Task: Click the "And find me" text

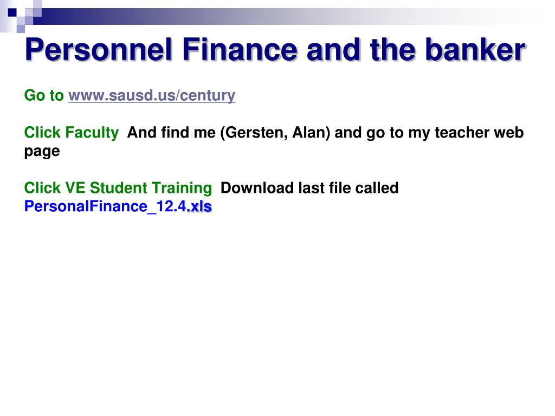Action: click(x=171, y=132)
